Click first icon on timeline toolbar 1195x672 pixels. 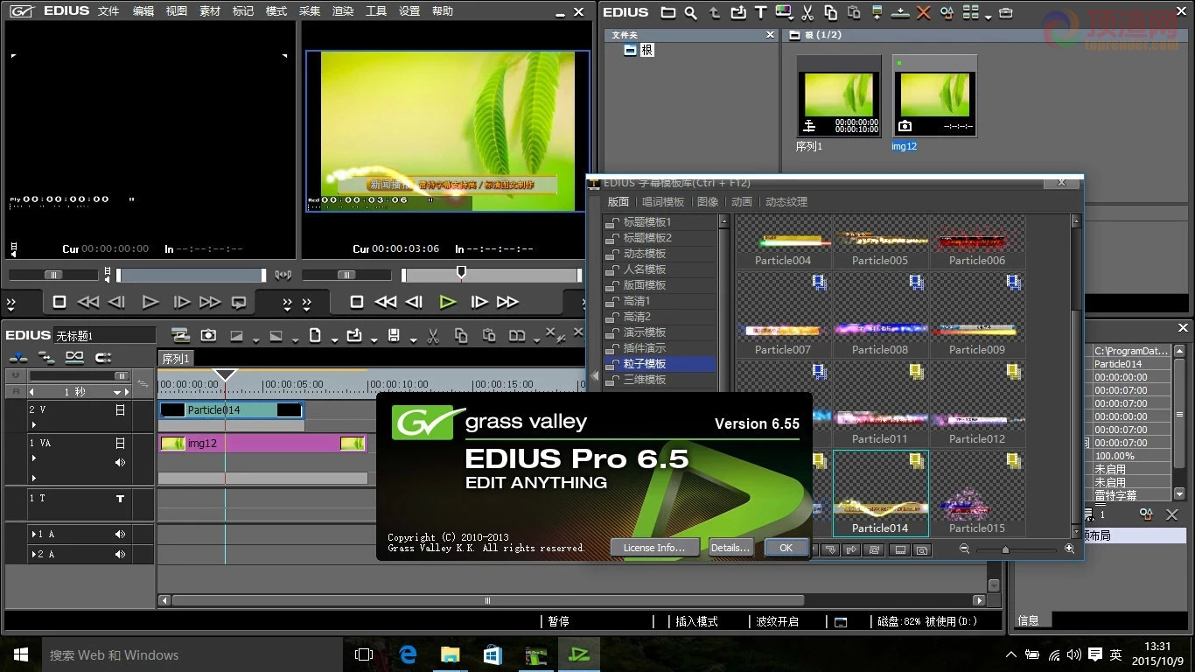180,335
